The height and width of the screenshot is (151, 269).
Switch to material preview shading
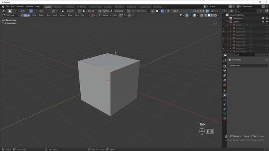pos(212,15)
